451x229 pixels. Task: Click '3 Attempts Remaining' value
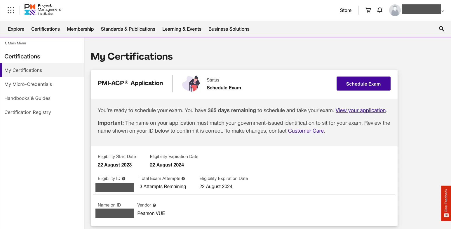point(163,186)
